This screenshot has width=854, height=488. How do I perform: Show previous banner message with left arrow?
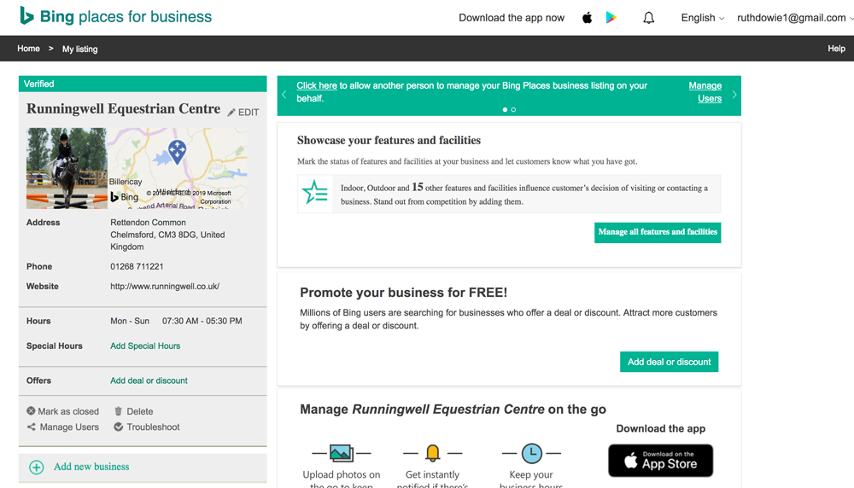click(x=284, y=95)
